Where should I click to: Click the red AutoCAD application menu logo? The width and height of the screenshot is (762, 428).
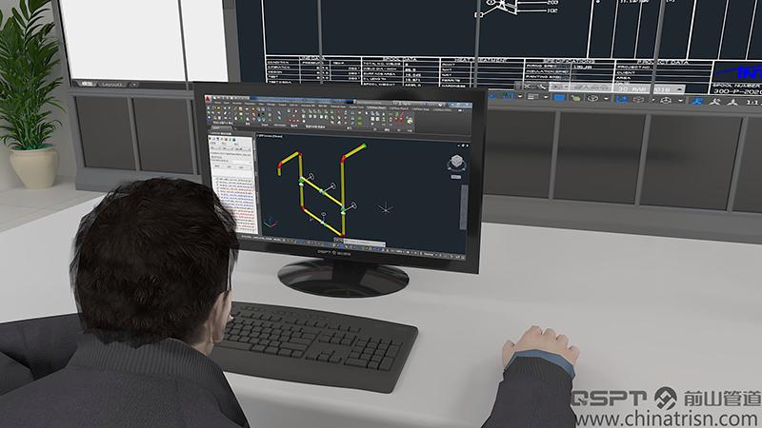(208, 99)
